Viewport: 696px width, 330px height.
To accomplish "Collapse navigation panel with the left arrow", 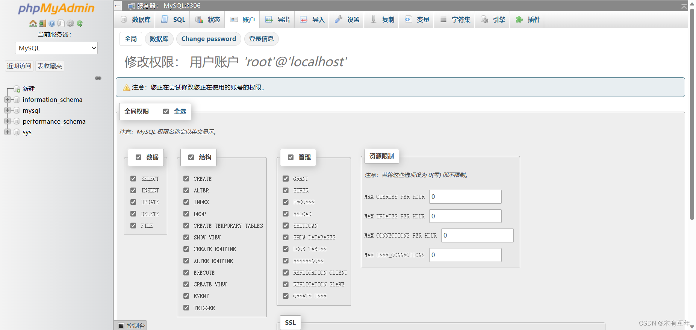I will pos(118,6).
